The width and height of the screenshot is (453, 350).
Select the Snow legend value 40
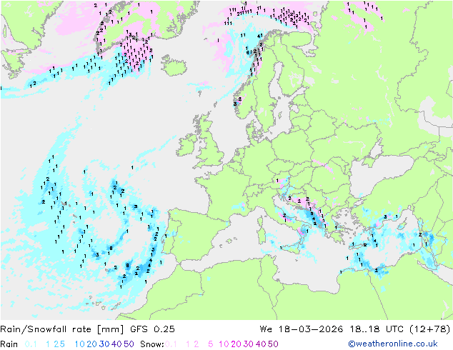tap(261, 344)
